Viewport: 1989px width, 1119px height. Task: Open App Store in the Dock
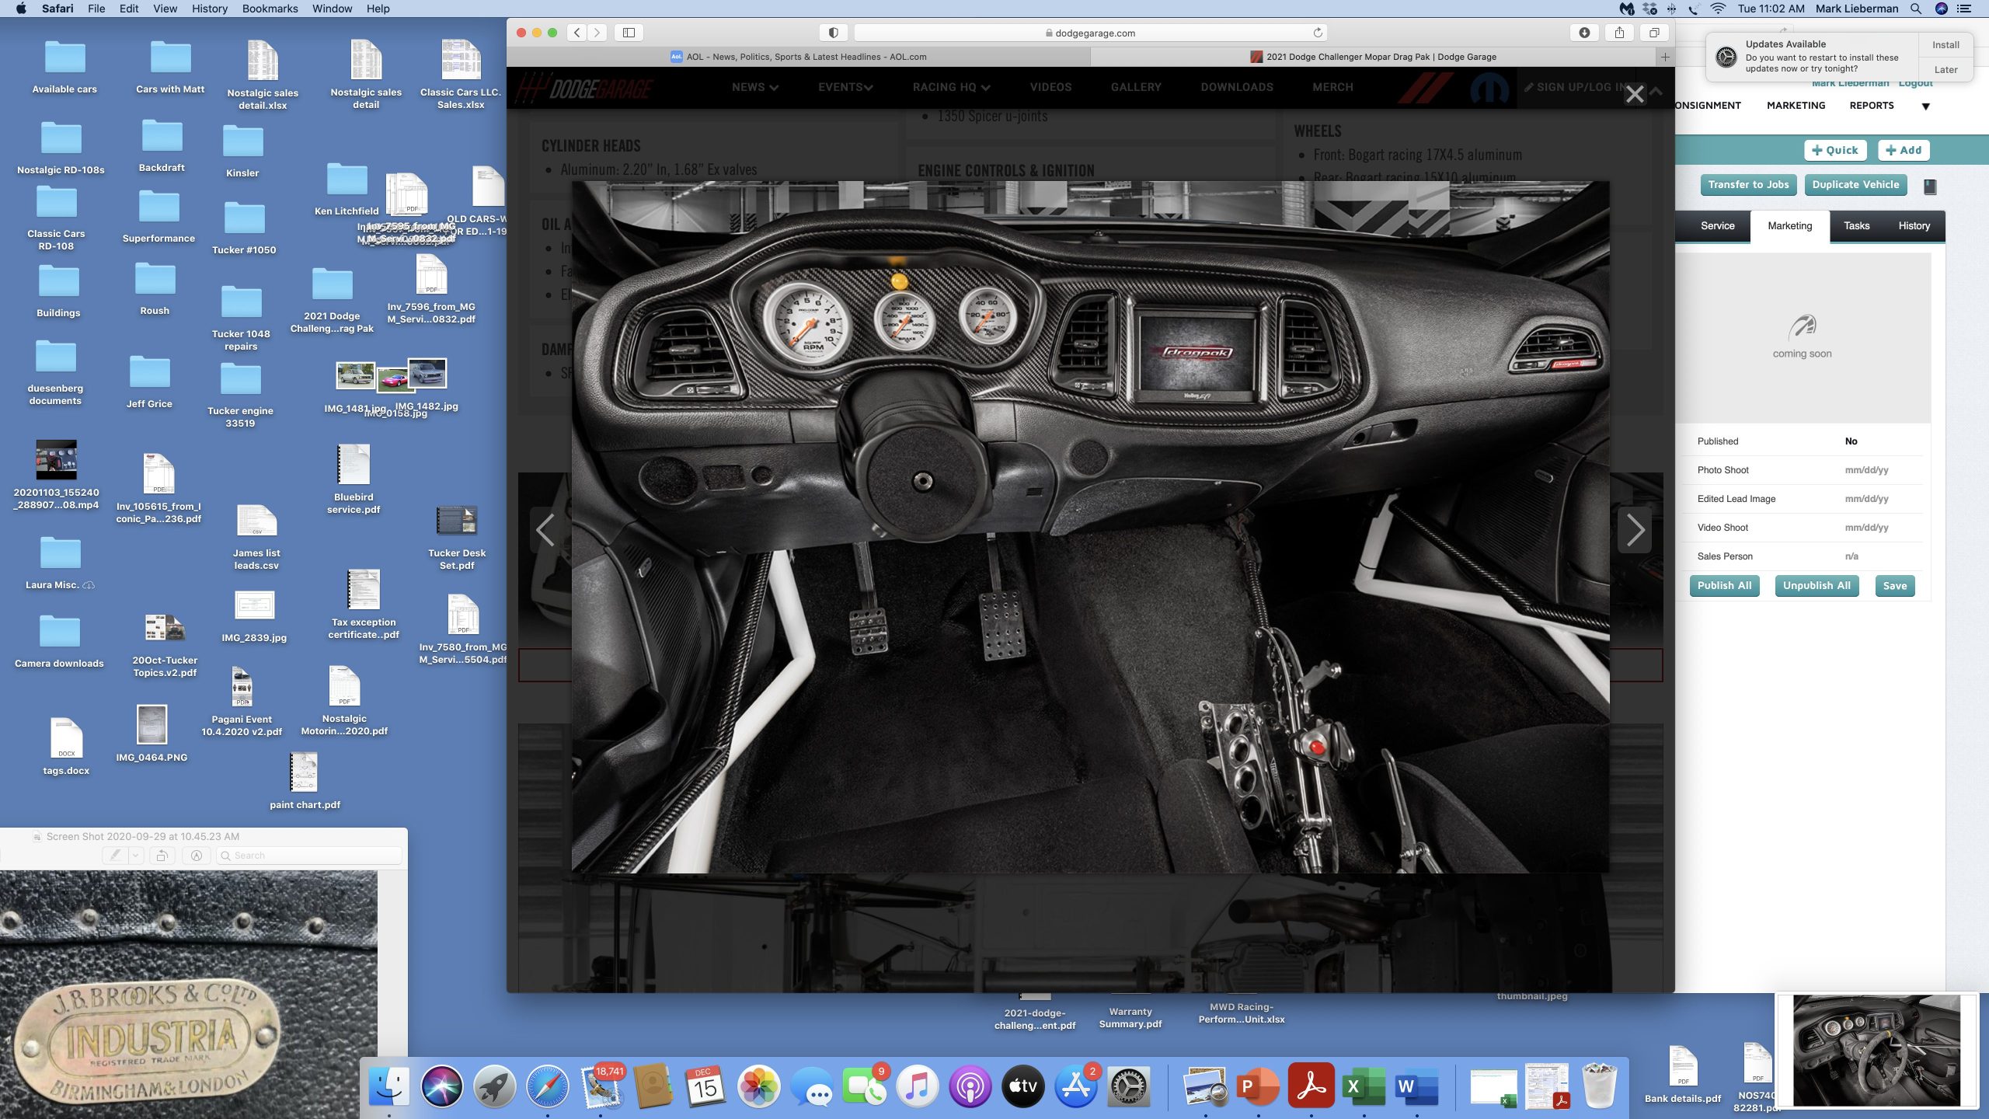(1075, 1086)
